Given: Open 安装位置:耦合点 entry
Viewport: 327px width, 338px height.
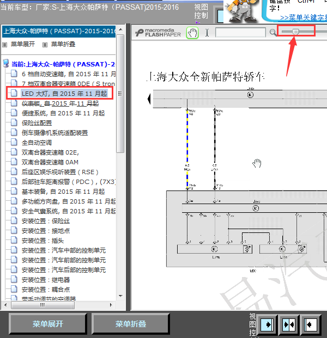Looking at the screenshot, I should click(46, 290).
